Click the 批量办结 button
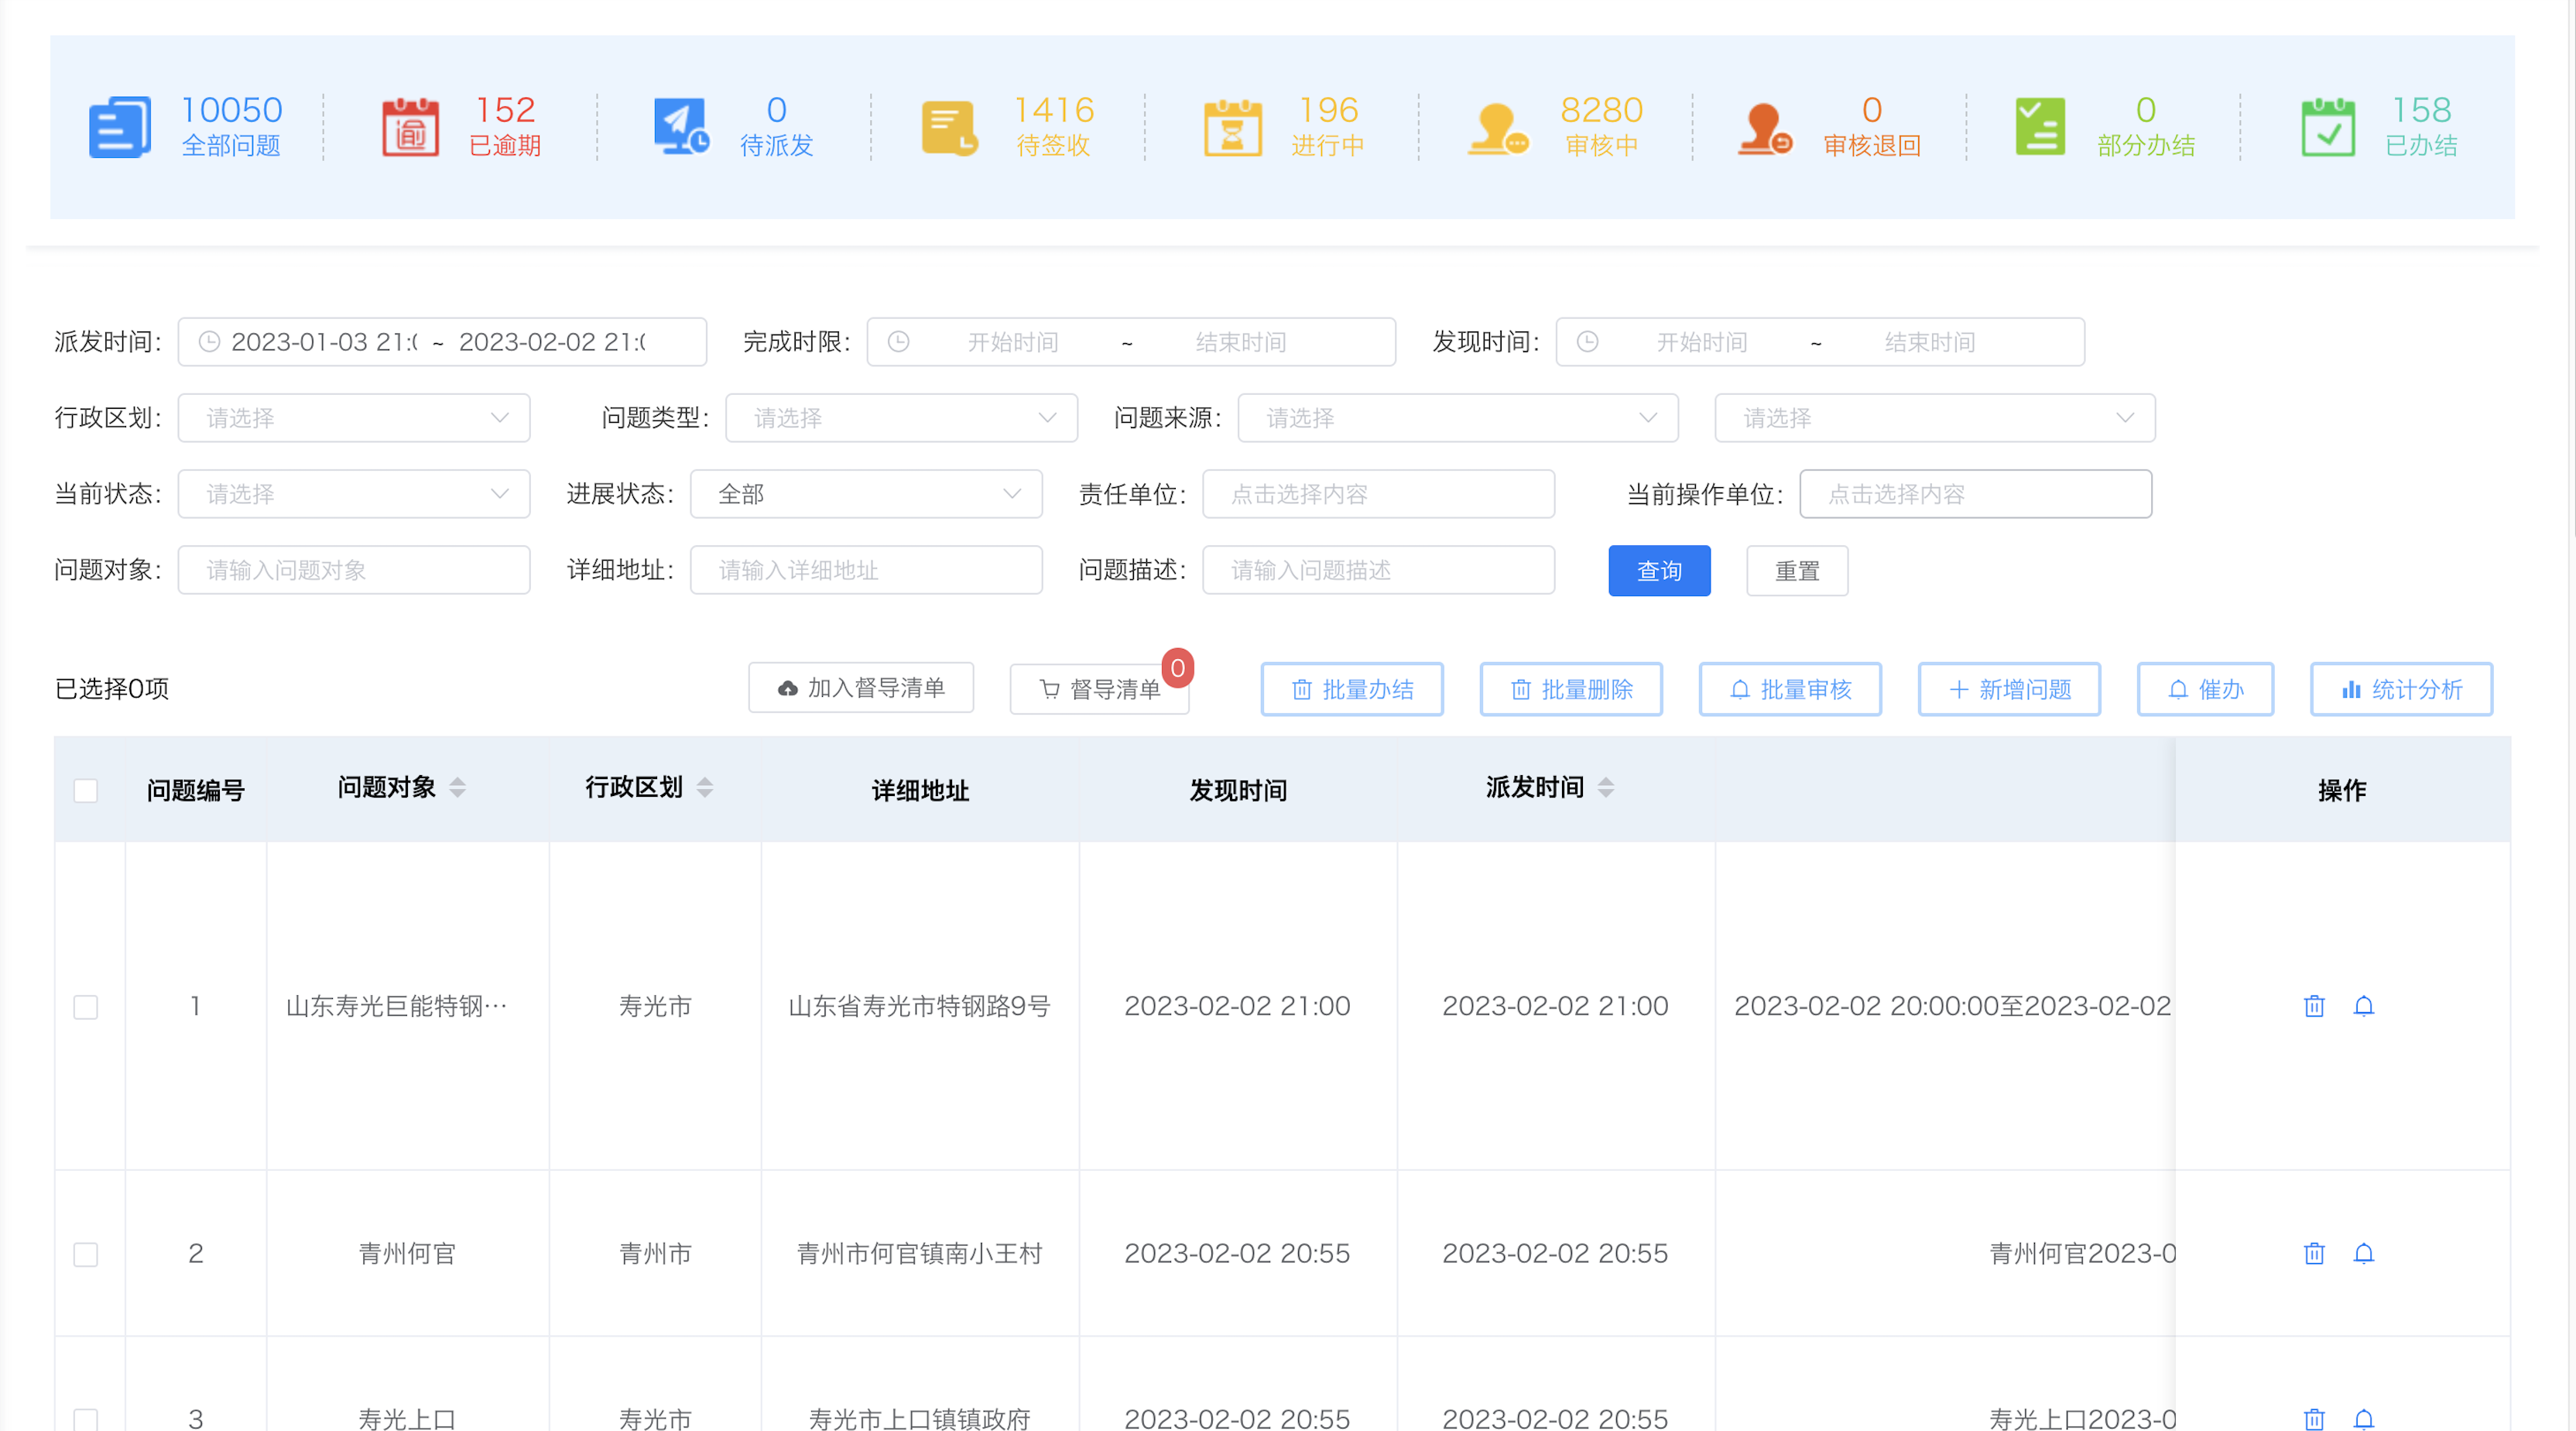This screenshot has height=1431, width=2576. [1352, 689]
